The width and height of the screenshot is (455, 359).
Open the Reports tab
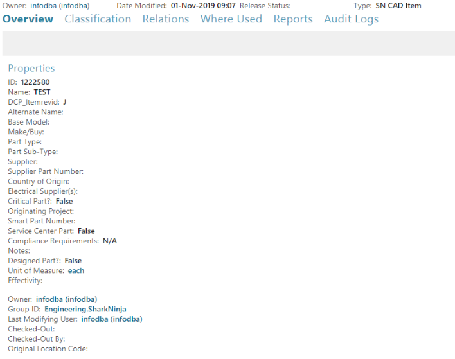(293, 19)
